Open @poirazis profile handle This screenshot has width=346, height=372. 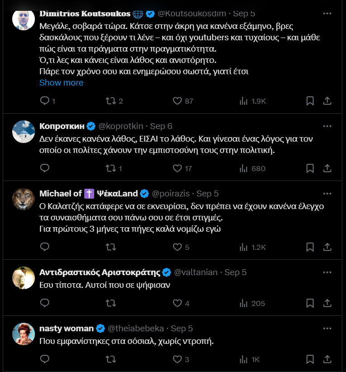[x=172, y=194]
